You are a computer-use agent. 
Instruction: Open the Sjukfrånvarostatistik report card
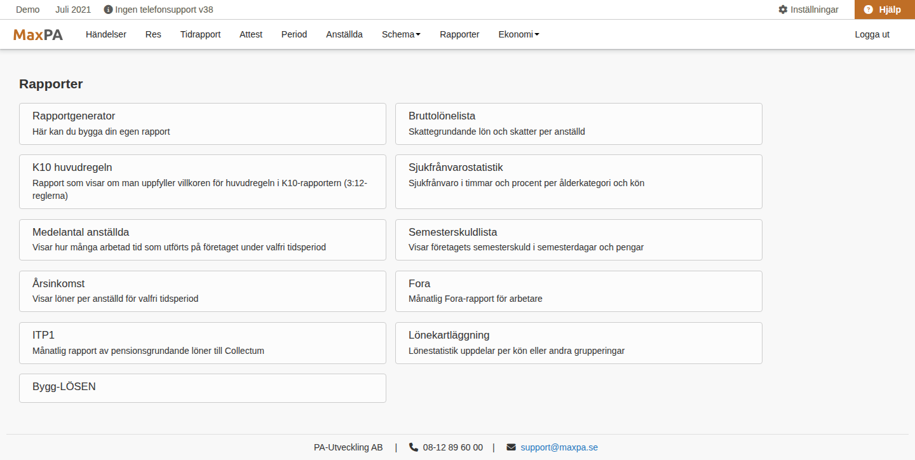point(579,182)
